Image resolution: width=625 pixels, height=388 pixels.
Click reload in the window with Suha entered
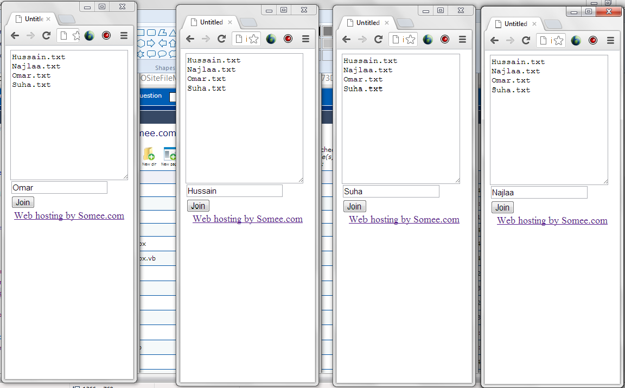click(379, 40)
